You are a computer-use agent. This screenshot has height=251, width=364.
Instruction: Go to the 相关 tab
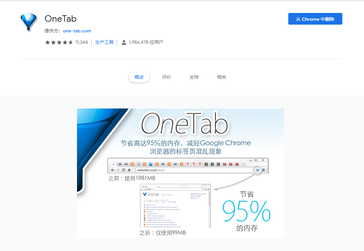coord(221,77)
